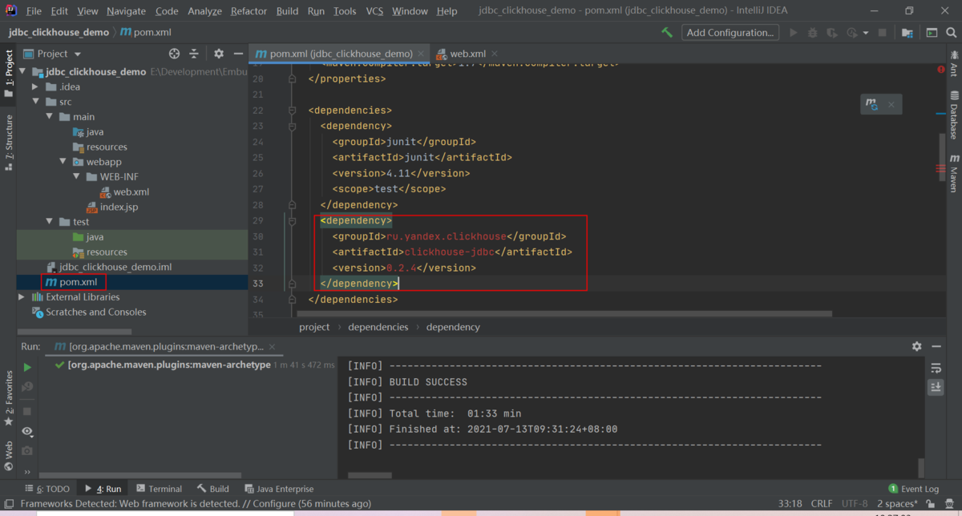Toggle the 1: Project side tab
Screen dimensions: 962x516
pyautogui.click(x=8, y=74)
